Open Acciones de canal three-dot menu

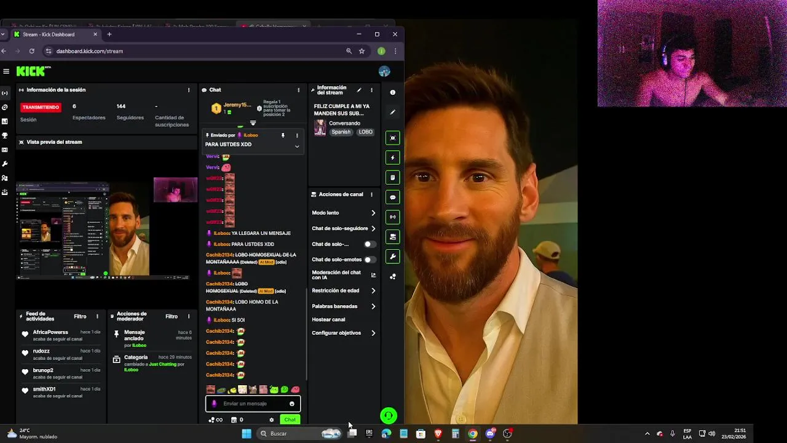[x=371, y=194]
